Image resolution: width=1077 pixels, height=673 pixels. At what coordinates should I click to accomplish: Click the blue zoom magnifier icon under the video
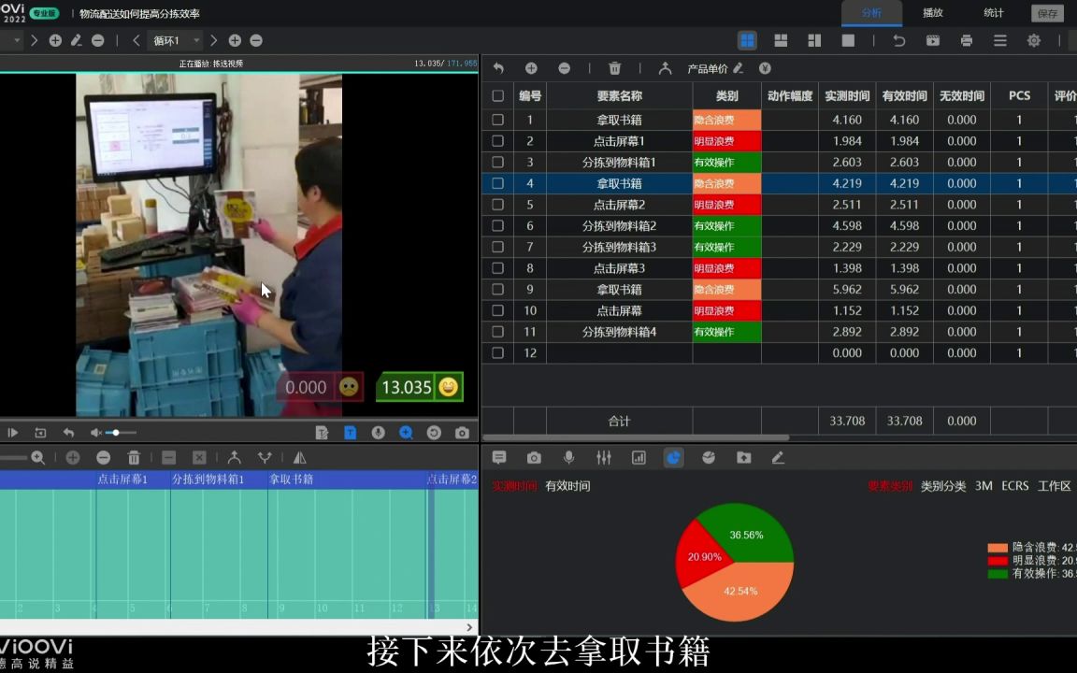pyautogui.click(x=406, y=433)
